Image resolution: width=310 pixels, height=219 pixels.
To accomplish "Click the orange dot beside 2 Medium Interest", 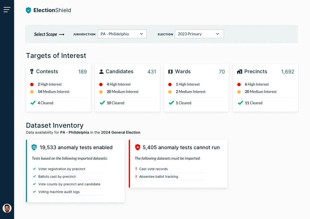I will 170,92.
